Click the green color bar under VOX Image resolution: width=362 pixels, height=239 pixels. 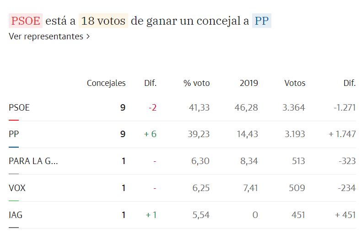click(x=14, y=201)
